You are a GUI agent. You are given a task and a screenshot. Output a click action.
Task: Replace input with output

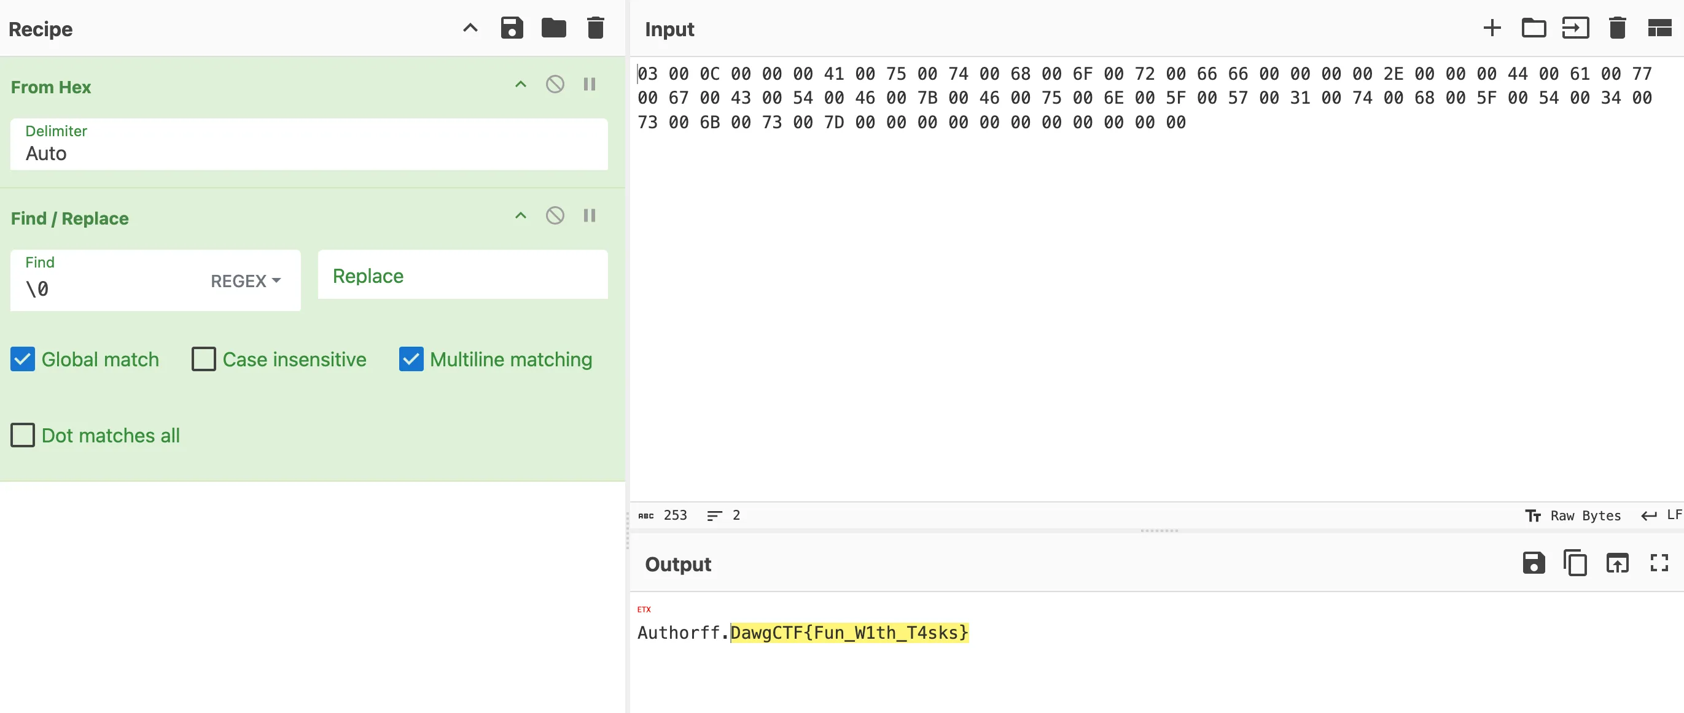pos(1616,563)
